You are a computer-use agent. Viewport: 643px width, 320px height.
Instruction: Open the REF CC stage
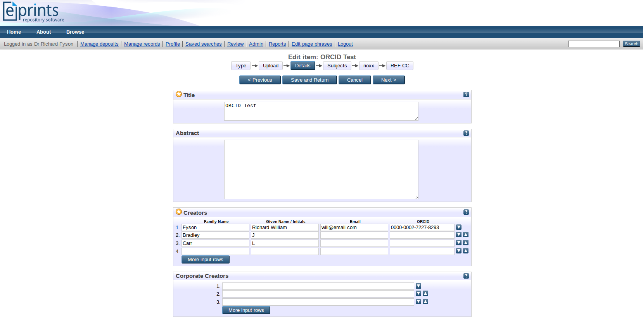(x=399, y=66)
